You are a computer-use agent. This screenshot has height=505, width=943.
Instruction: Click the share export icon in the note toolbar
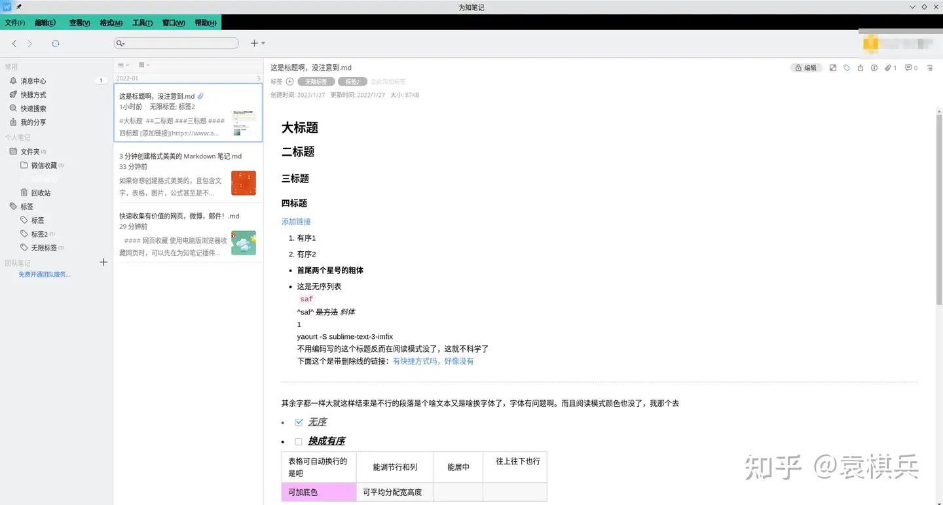click(860, 68)
